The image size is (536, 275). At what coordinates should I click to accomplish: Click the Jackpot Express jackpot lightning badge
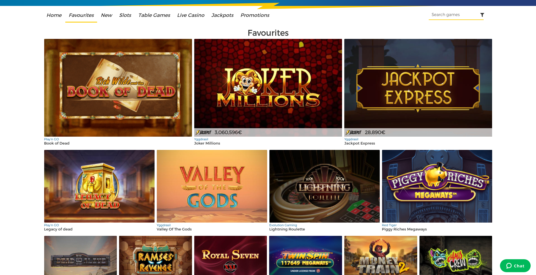coord(354,132)
